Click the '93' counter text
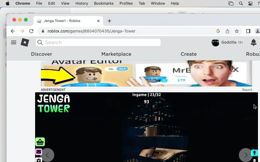The image size is (260, 162). pyautogui.click(x=147, y=102)
